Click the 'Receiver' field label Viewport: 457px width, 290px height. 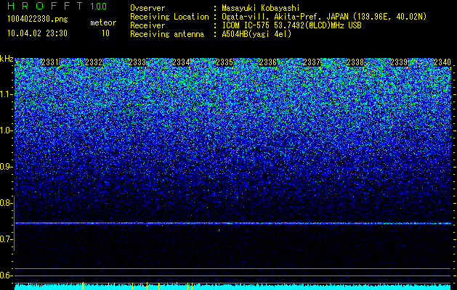[x=147, y=25]
